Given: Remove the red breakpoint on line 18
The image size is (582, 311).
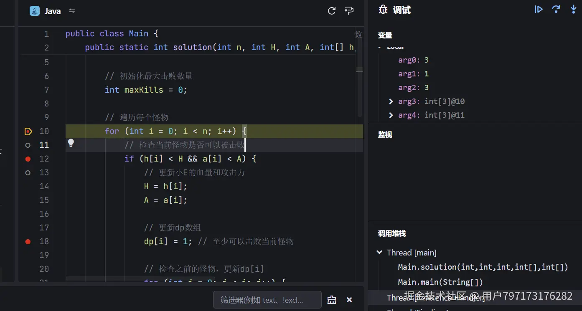Looking at the screenshot, I should [28, 242].
